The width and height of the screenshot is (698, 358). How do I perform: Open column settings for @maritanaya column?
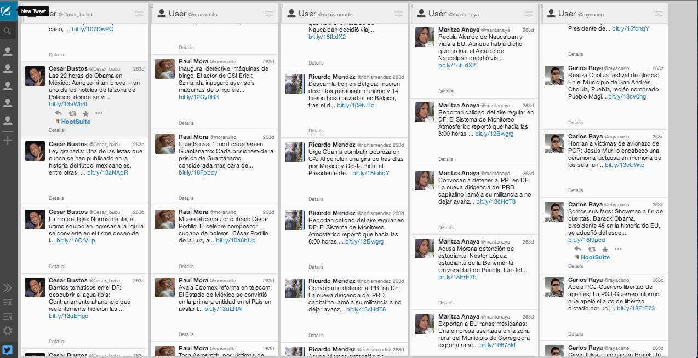(x=529, y=14)
